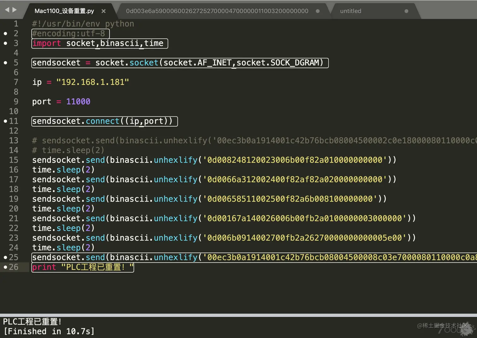Click line number 13 in the gutter
The height and width of the screenshot is (338, 477).
tap(14, 140)
